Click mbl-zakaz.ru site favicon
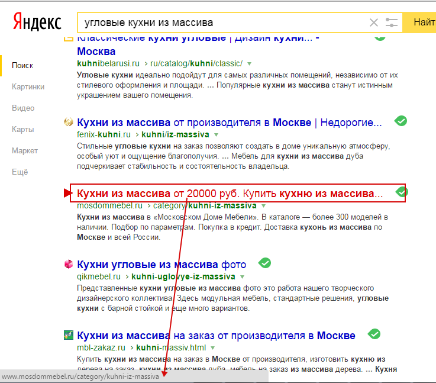This screenshot has width=436, height=383. tap(68, 335)
